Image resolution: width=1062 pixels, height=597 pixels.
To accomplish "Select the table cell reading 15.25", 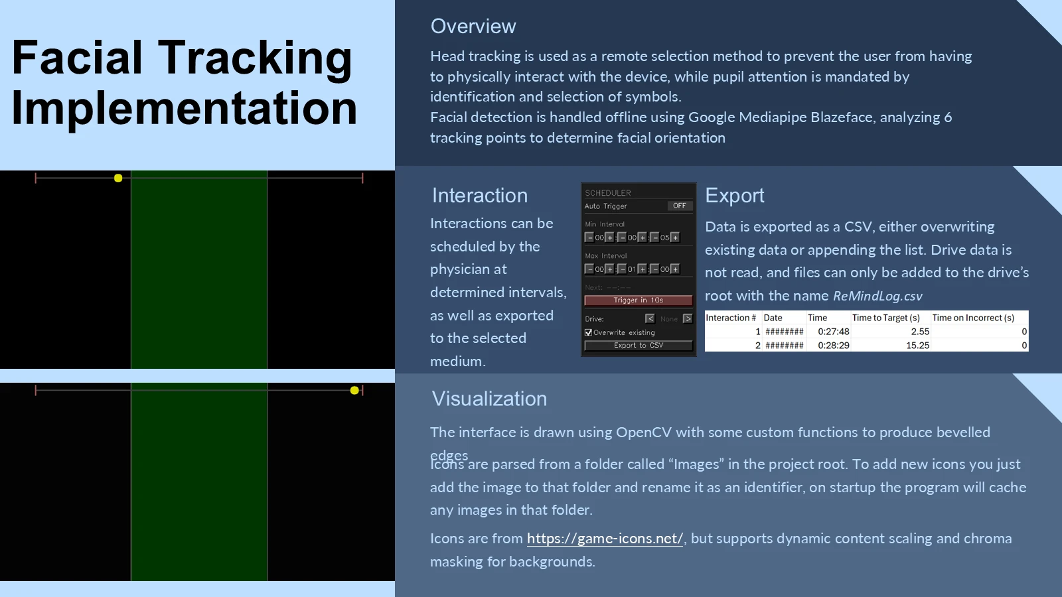I will [917, 346].
